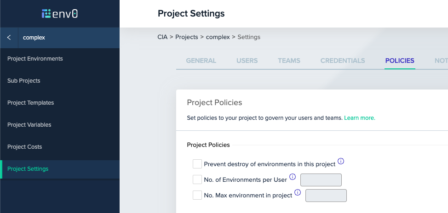Click the Environments per User number field
Screen dimensions: 448x213
coord(321,180)
